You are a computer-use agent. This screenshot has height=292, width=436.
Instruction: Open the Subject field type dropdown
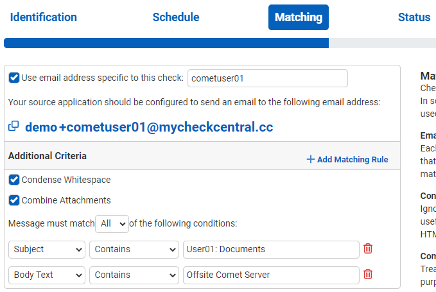pos(47,249)
